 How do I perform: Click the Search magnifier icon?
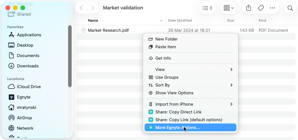(x=290, y=8)
